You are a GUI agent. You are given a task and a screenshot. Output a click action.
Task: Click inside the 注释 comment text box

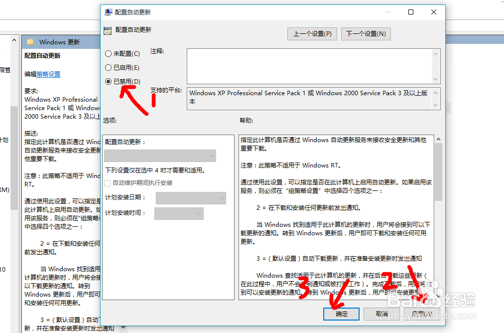click(x=309, y=66)
